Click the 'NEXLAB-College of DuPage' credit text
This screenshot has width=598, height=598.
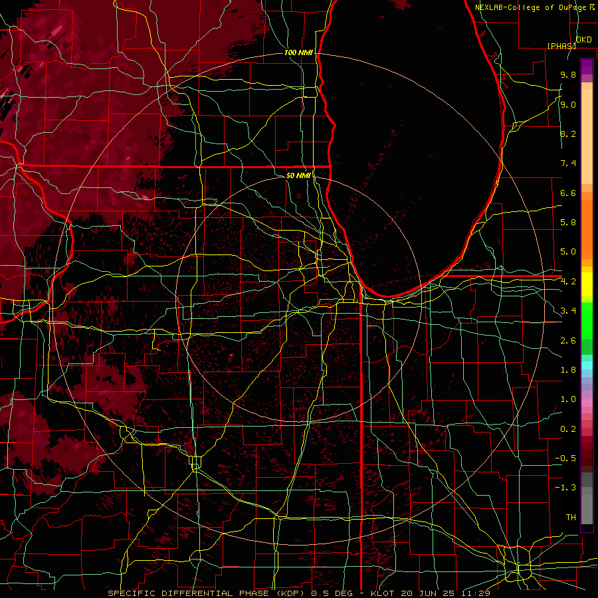(530, 7)
